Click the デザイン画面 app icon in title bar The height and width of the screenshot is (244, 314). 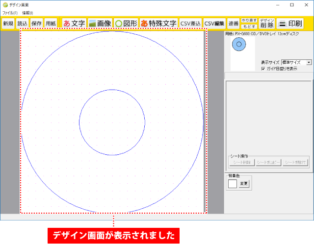tap(5, 5)
